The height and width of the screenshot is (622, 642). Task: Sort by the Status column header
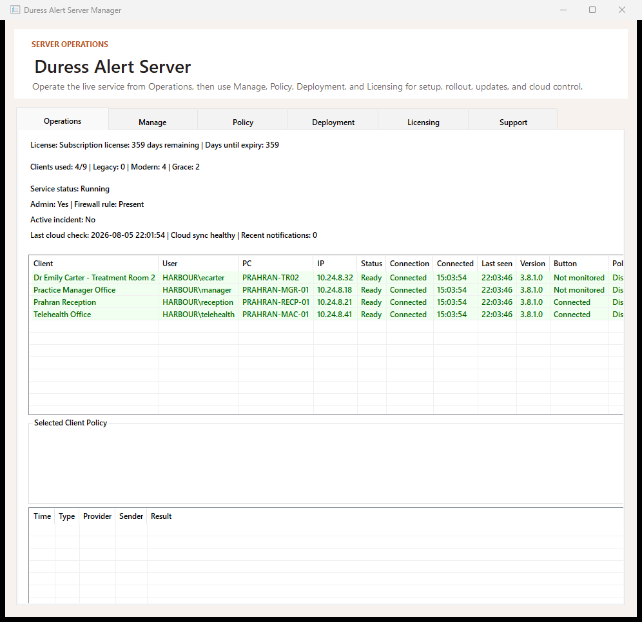pyautogui.click(x=371, y=263)
